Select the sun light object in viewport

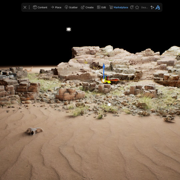[x=69, y=29]
